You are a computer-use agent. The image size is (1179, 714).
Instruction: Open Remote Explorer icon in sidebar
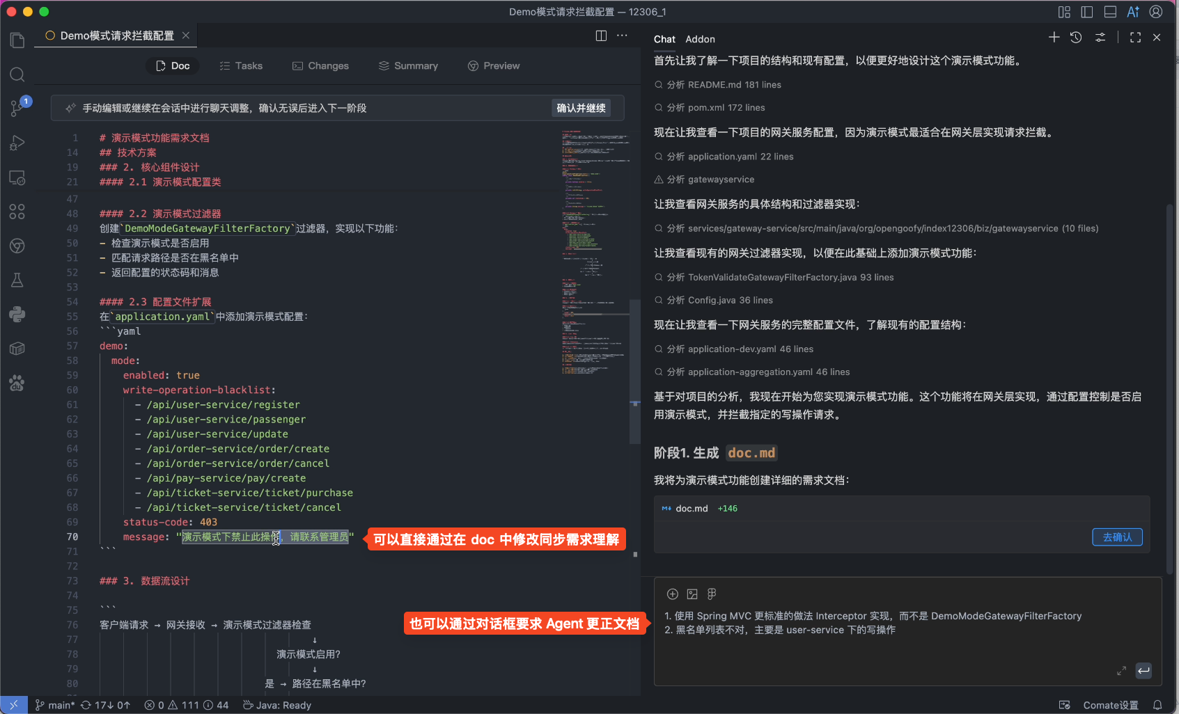coord(17,177)
